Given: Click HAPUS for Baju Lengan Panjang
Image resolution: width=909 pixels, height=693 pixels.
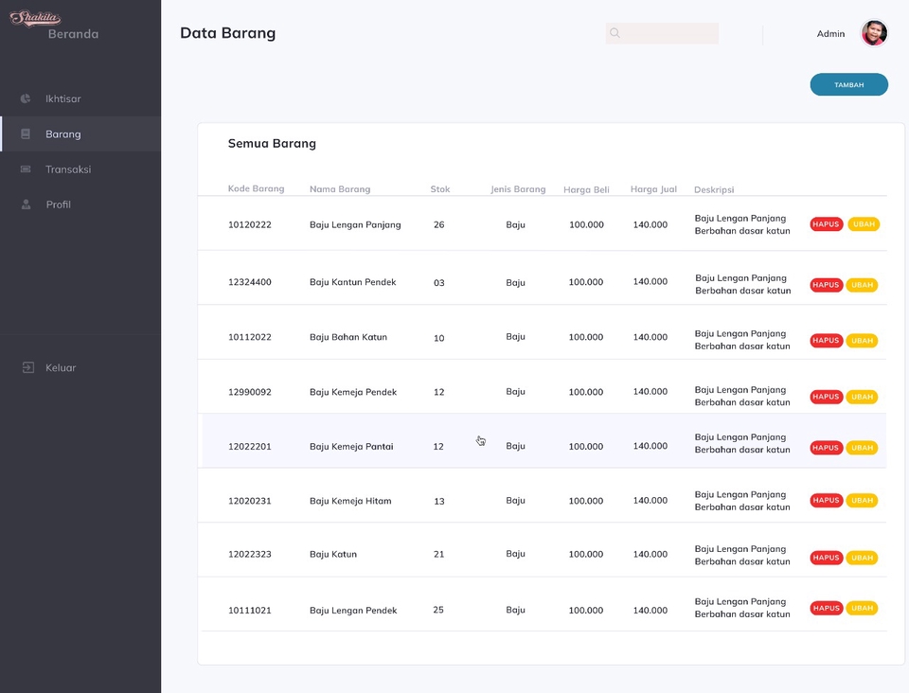Looking at the screenshot, I should click(x=825, y=224).
